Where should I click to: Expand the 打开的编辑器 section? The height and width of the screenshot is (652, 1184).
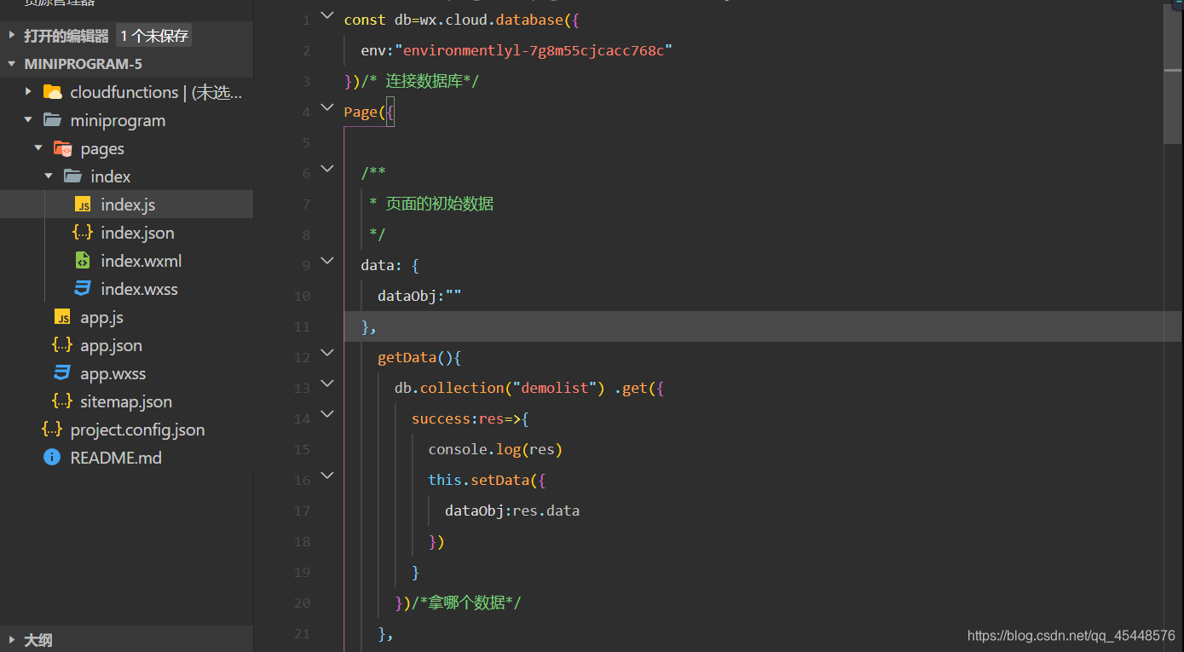pyautogui.click(x=12, y=36)
